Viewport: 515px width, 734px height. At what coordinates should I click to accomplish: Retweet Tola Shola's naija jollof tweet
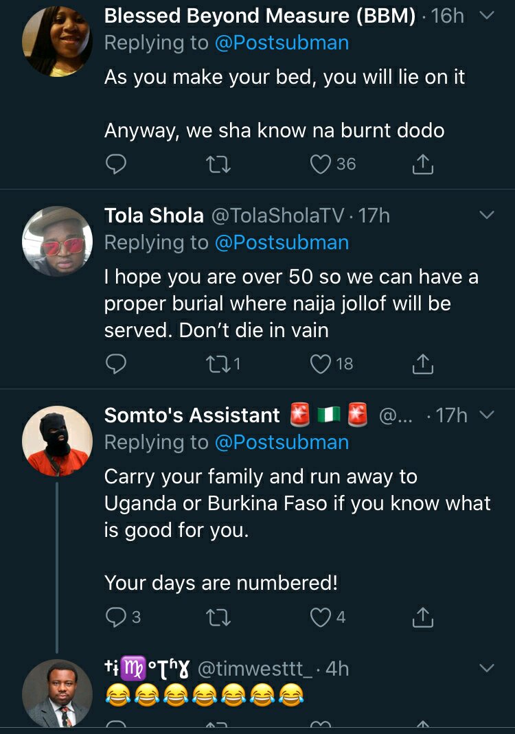click(218, 363)
